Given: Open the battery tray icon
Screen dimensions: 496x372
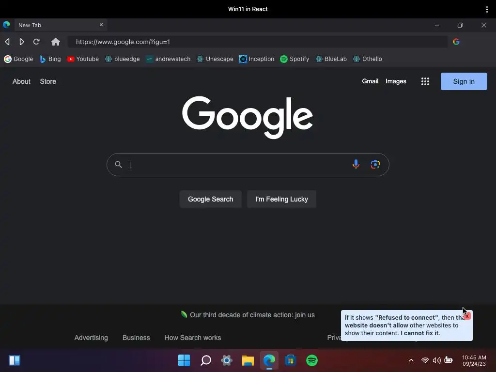Looking at the screenshot, I should 449,360.
